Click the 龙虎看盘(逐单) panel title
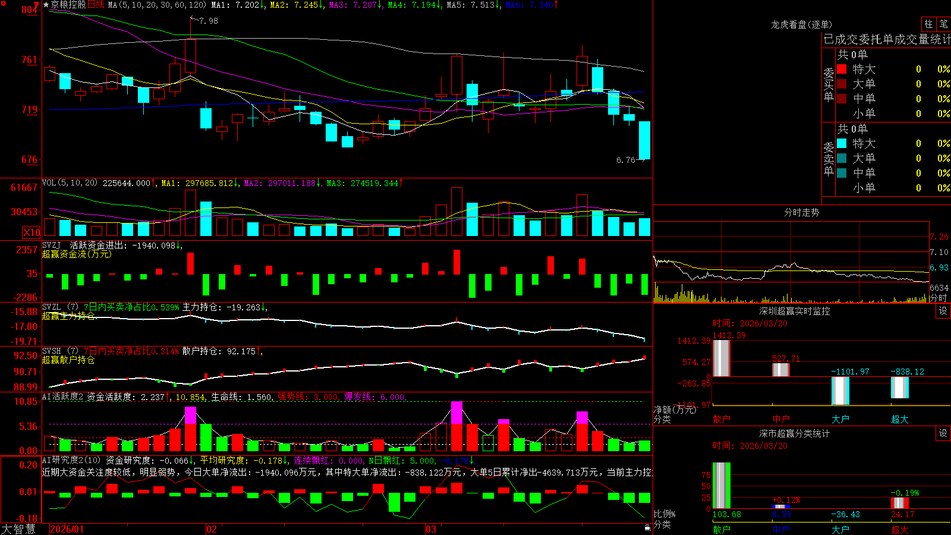This screenshot has height=535, width=951. pyautogui.click(x=801, y=24)
